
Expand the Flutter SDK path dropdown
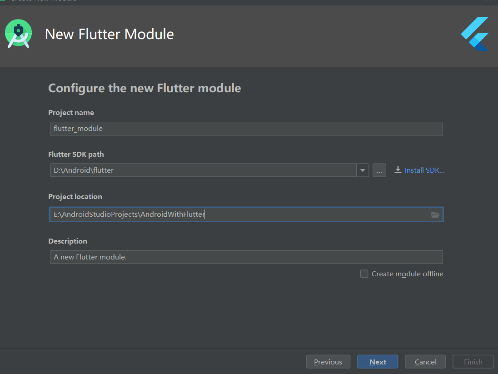point(363,170)
